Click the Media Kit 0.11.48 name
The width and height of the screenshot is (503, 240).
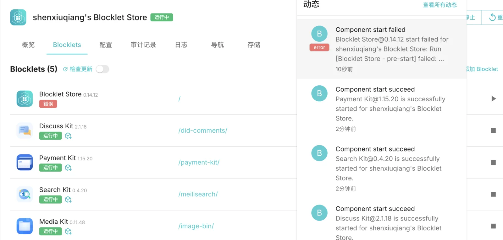(62, 222)
